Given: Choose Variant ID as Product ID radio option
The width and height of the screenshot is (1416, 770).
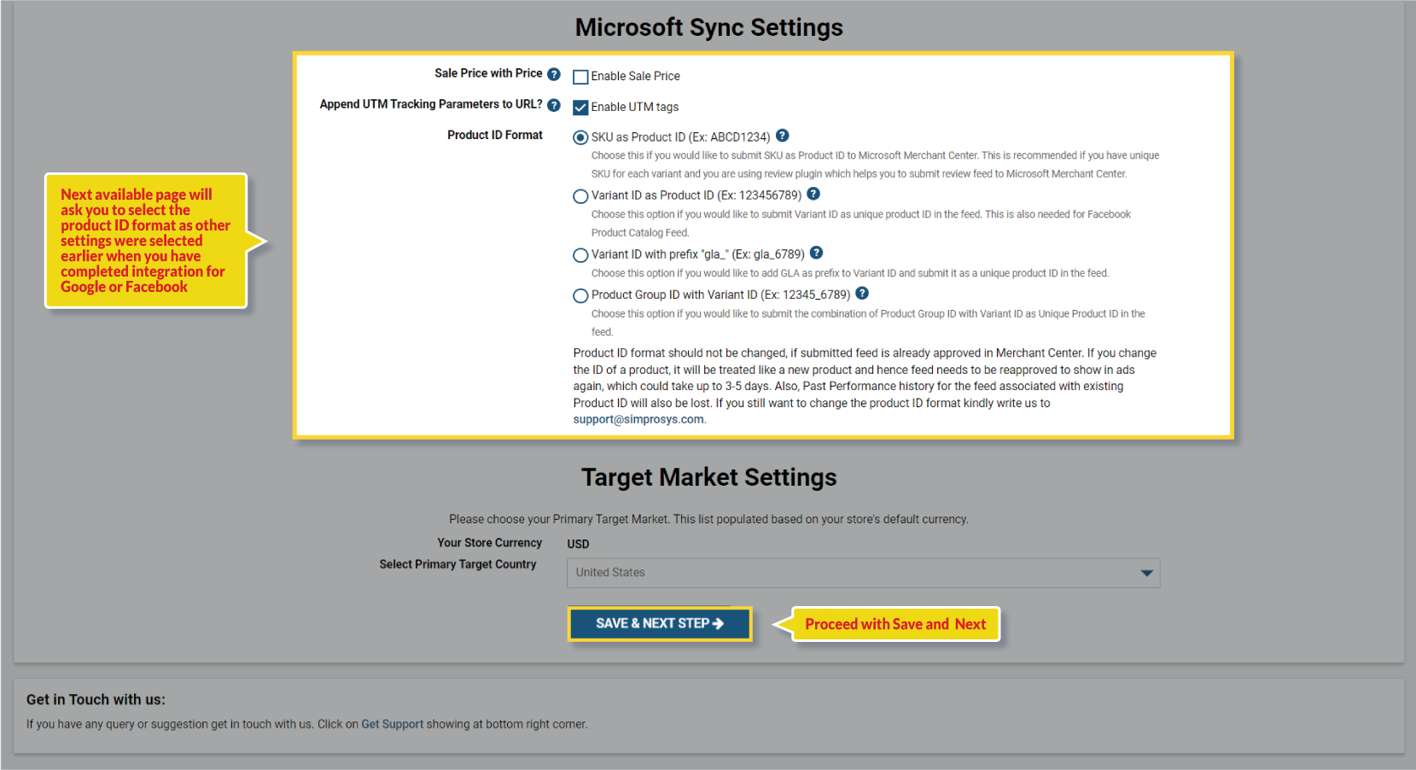Looking at the screenshot, I should click(x=580, y=196).
